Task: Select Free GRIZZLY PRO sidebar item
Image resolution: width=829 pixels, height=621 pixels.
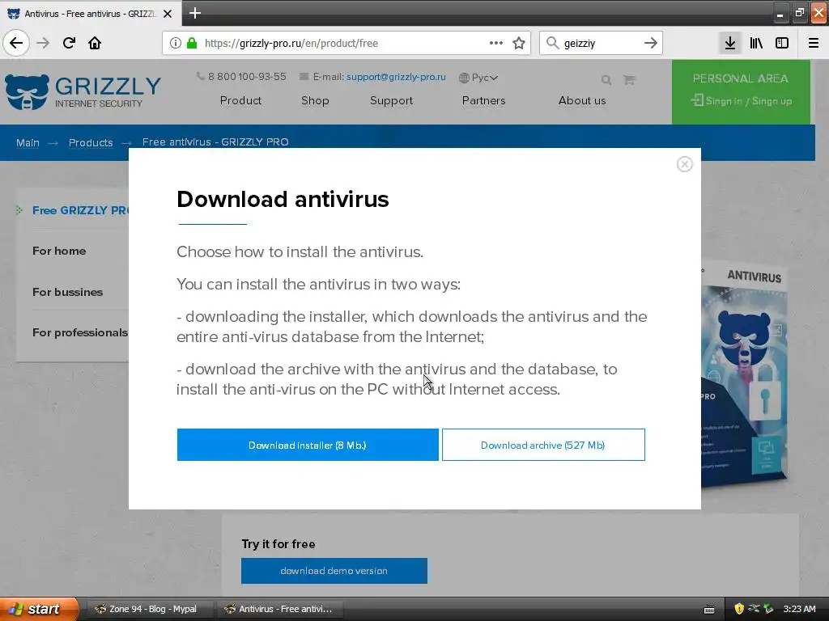Action: [80, 210]
